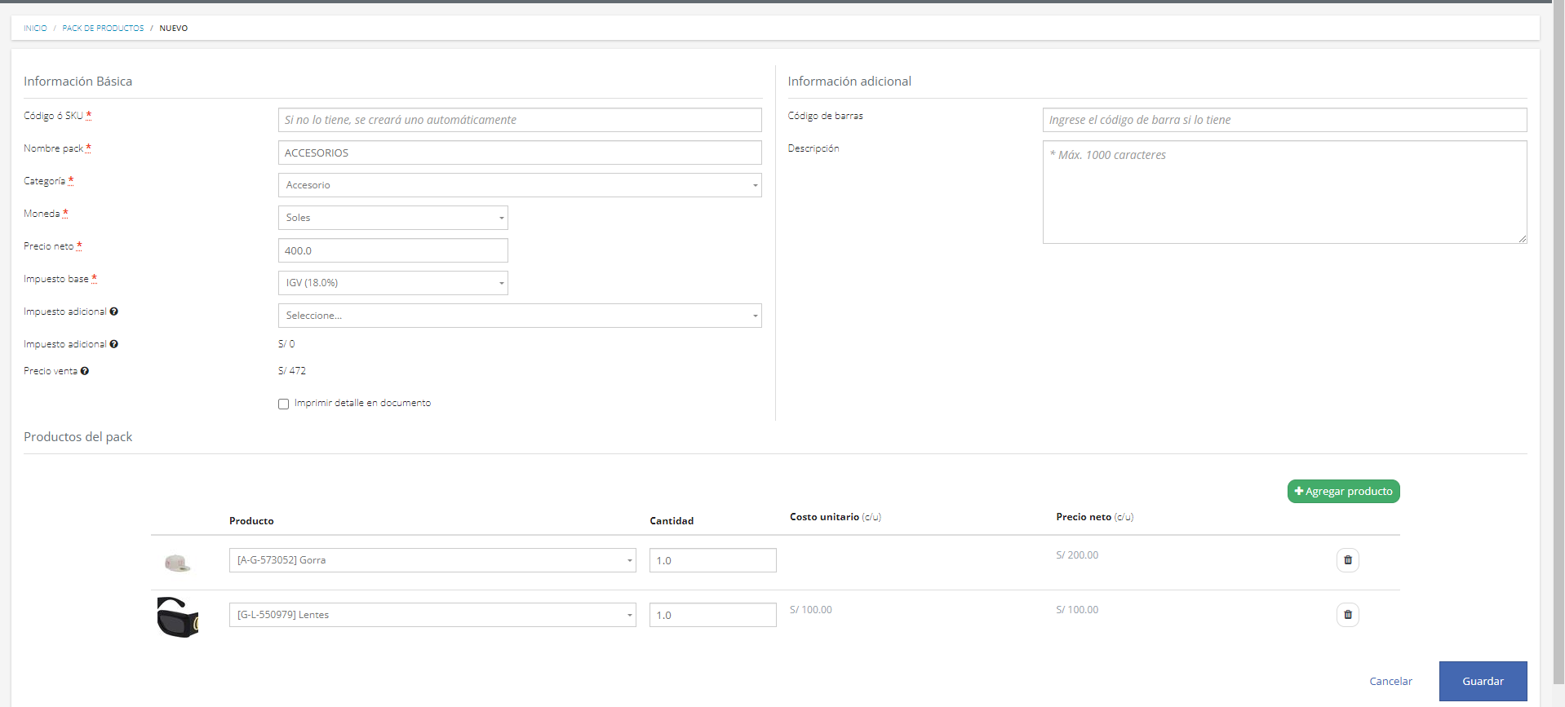The width and height of the screenshot is (1565, 707).
Task: Open the Categoría dropdown showing Accesorio
Action: click(520, 185)
